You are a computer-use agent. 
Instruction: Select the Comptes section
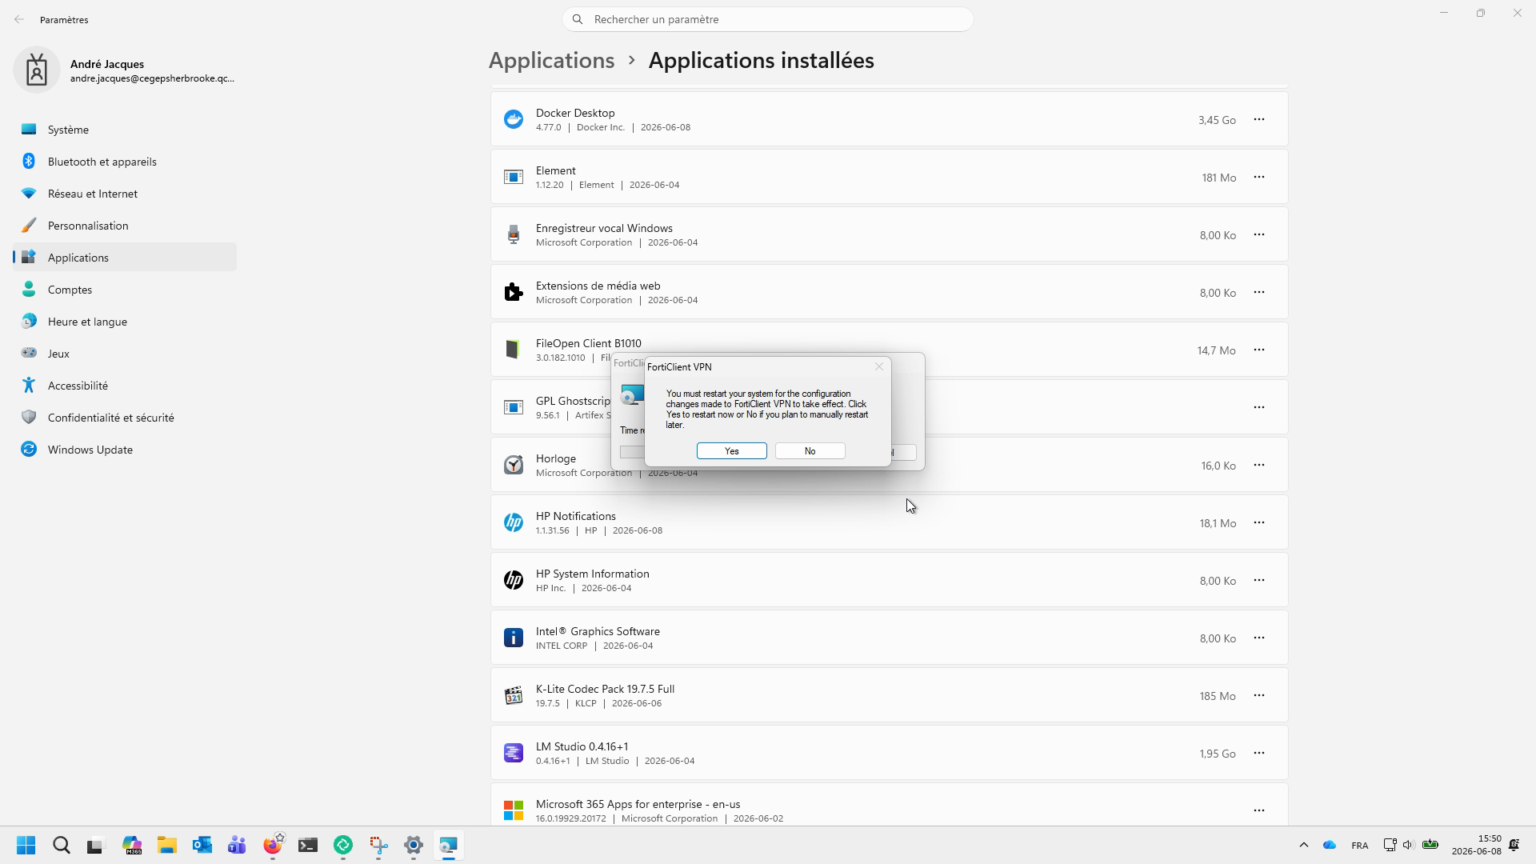click(125, 290)
